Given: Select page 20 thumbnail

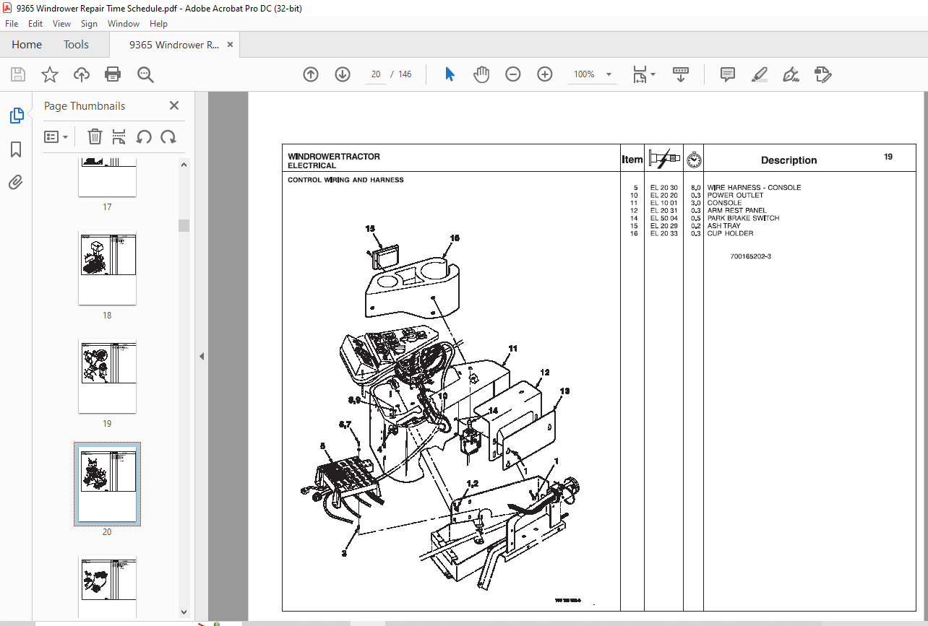Looking at the screenshot, I should click(107, 484).
